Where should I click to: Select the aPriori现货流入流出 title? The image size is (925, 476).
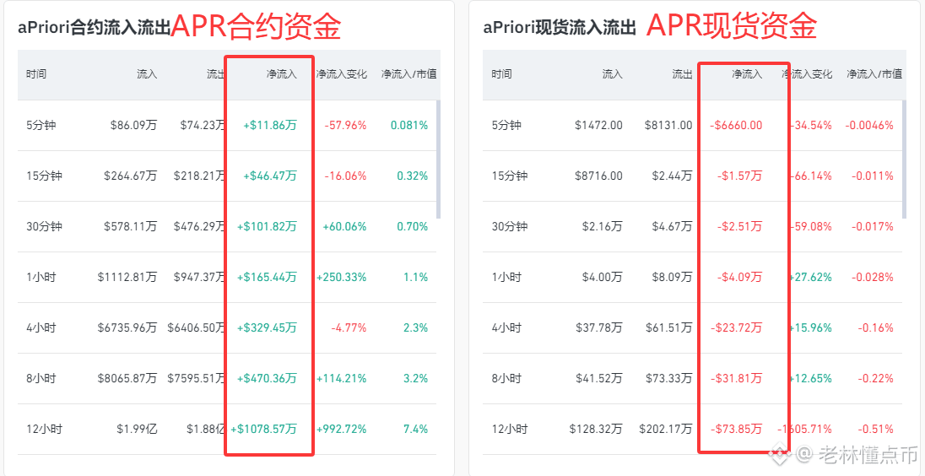[x=560, y=29]
